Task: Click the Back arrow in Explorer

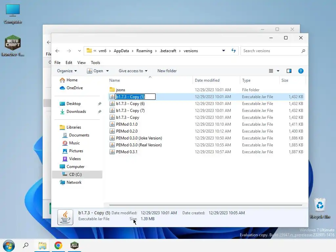Action: pyautogui.click(x=57, y=51)
